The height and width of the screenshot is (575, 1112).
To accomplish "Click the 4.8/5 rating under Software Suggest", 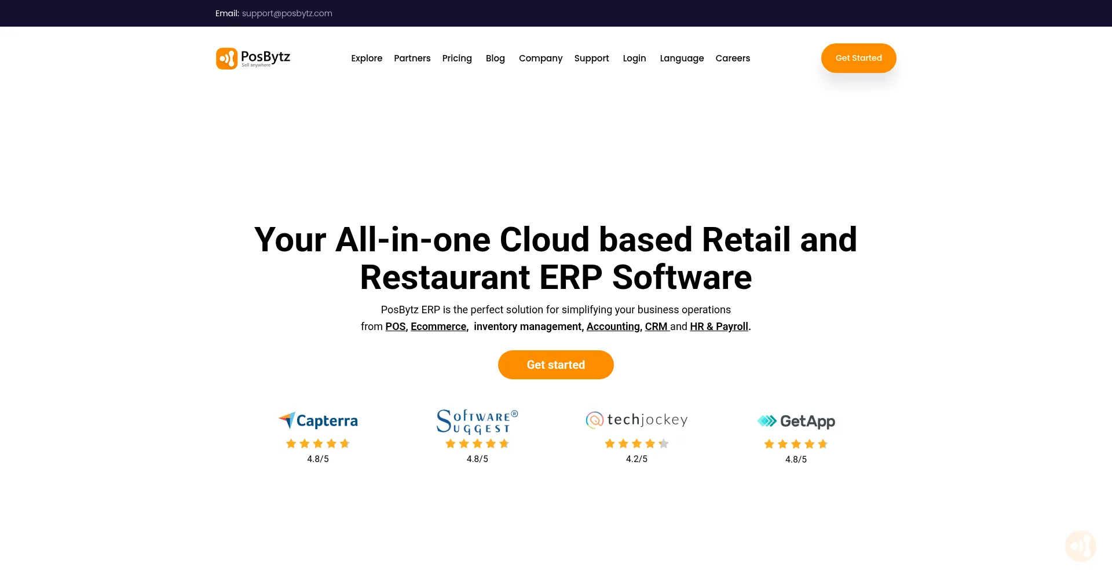I will (477, 459).
